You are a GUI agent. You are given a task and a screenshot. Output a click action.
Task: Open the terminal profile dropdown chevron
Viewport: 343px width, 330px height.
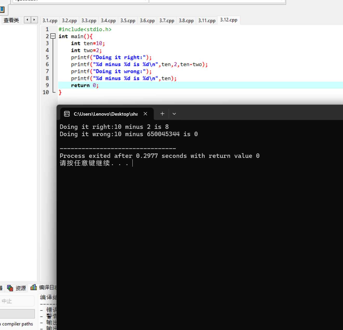tap(174, 114)
